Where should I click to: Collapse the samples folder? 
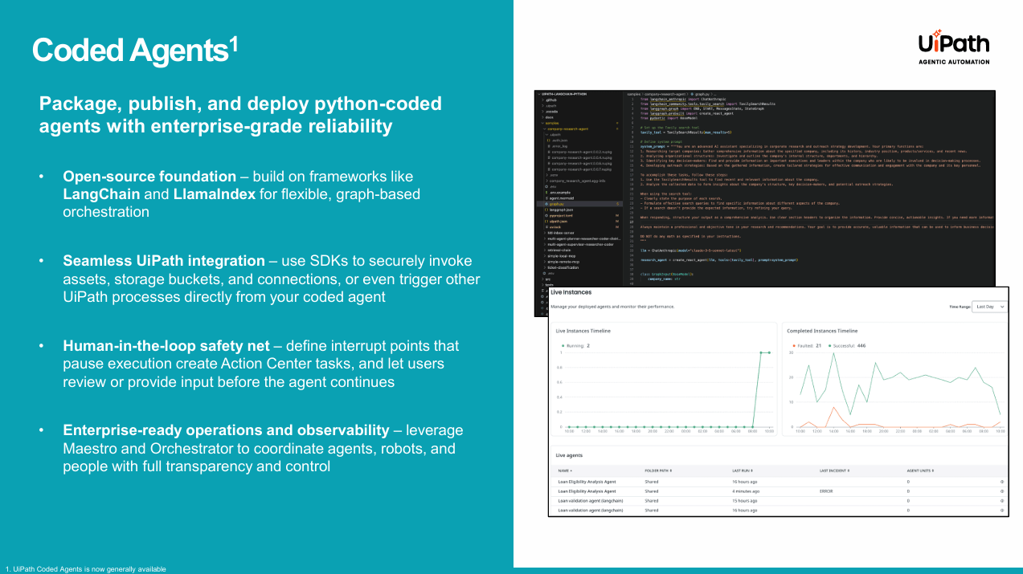pos(551,123)
